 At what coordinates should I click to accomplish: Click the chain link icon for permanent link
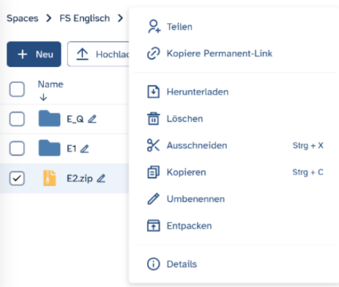click(153, 53)
